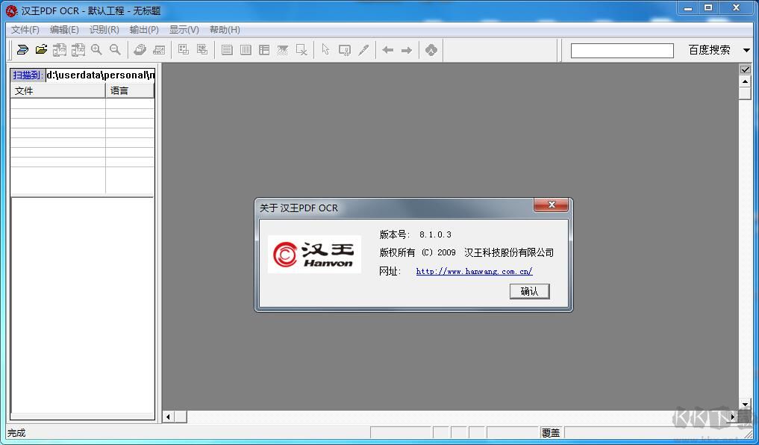Open the 识别(R) menu
Image resolution: width=759 pixels, height=445 pixels.
[104, 30]
